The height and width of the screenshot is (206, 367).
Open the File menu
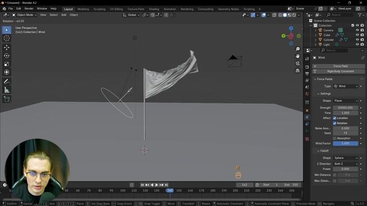(x=10, y=9)
